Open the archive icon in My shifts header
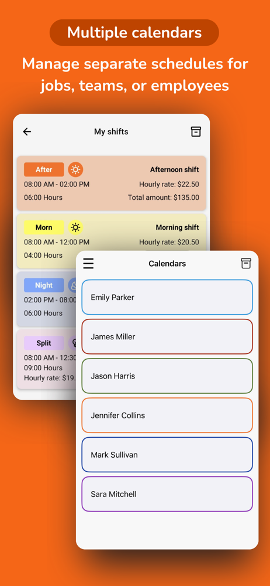 (196, 131)
